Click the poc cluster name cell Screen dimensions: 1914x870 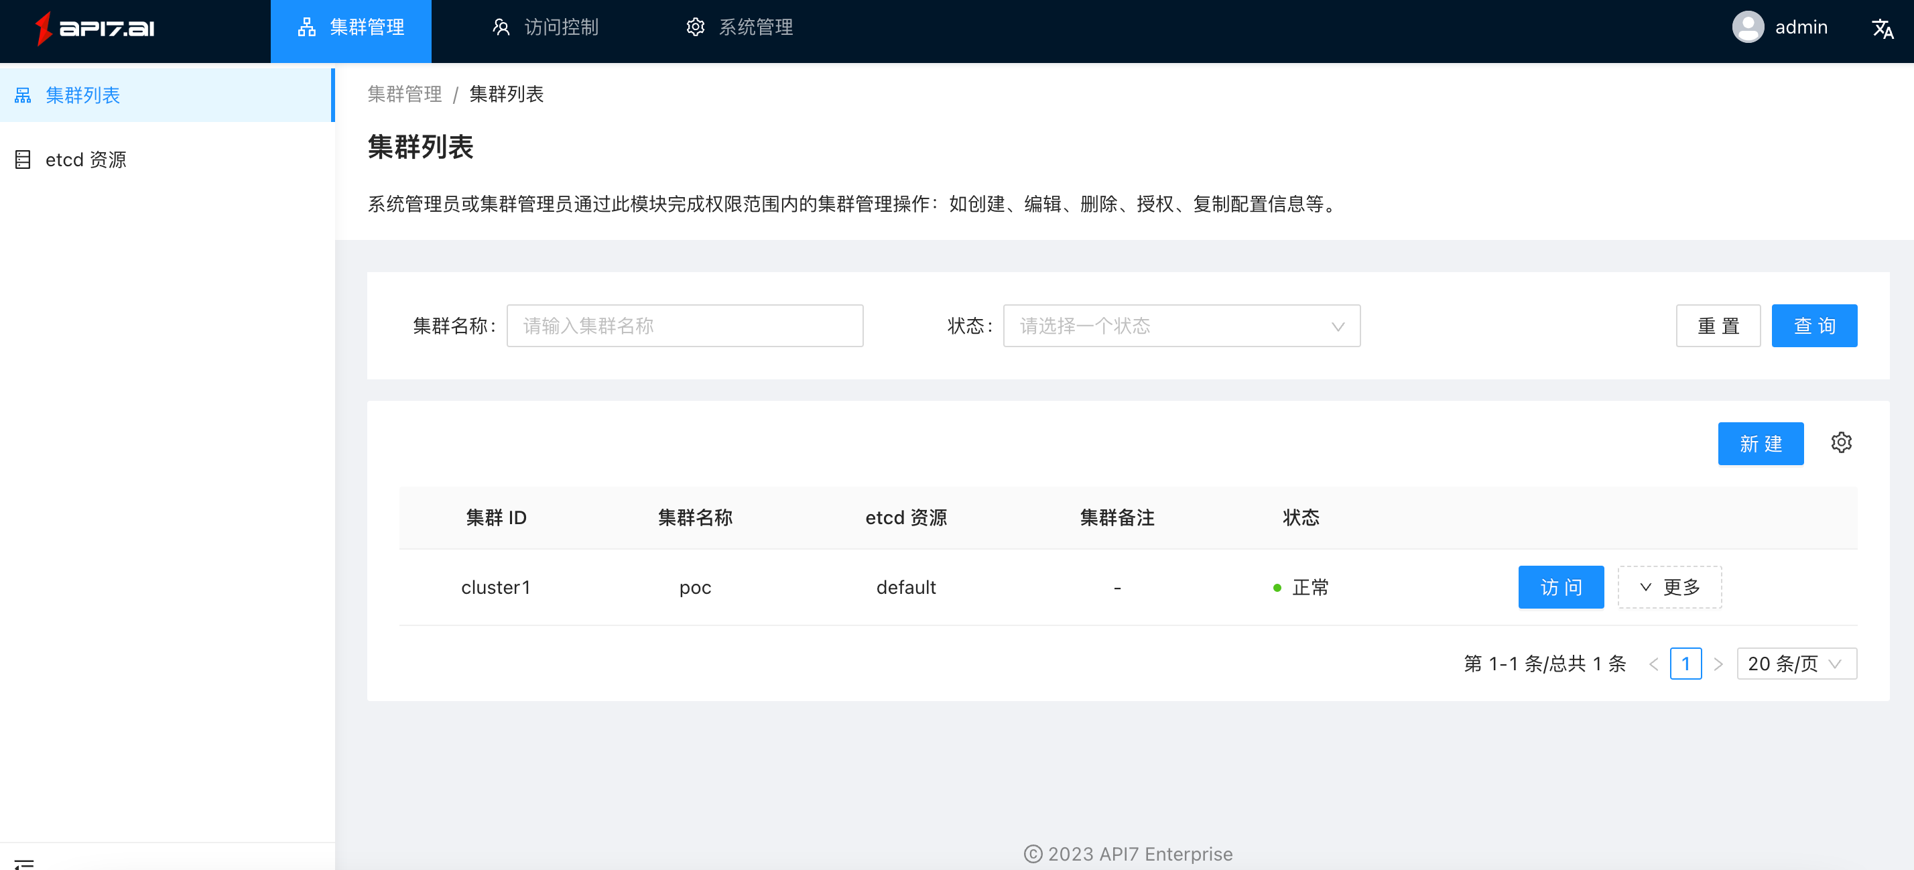point(695,588)
